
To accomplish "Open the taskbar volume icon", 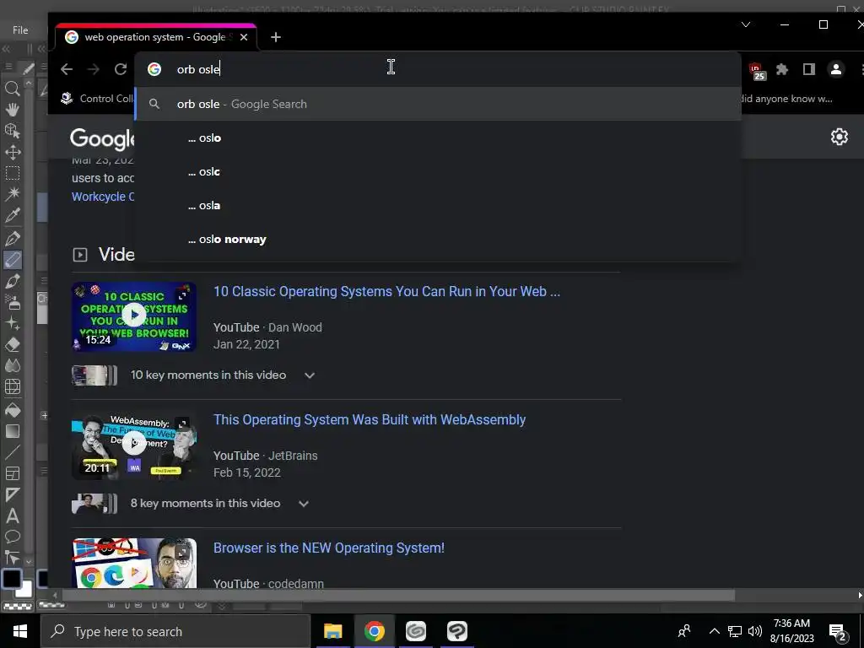I will pyautogui.click(x=755, y=631).
